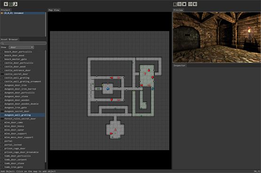Open the Map View tab
This screenshot has height=173, width=261.
[x=54, y=10]
